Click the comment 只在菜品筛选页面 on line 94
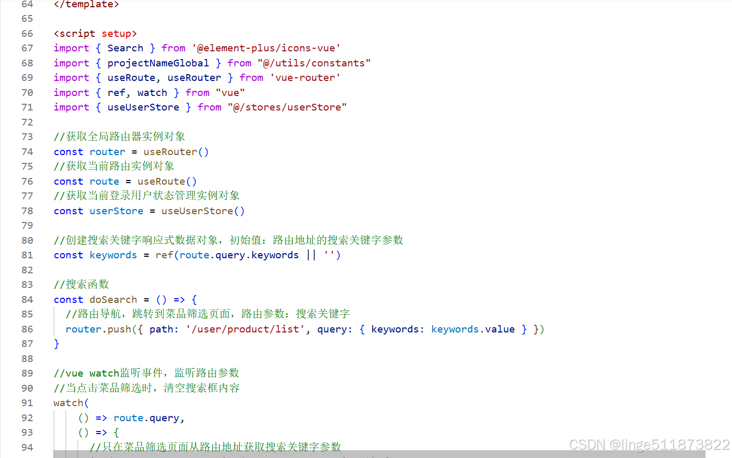The image size is (732, 458). click(x=215, y=447)
